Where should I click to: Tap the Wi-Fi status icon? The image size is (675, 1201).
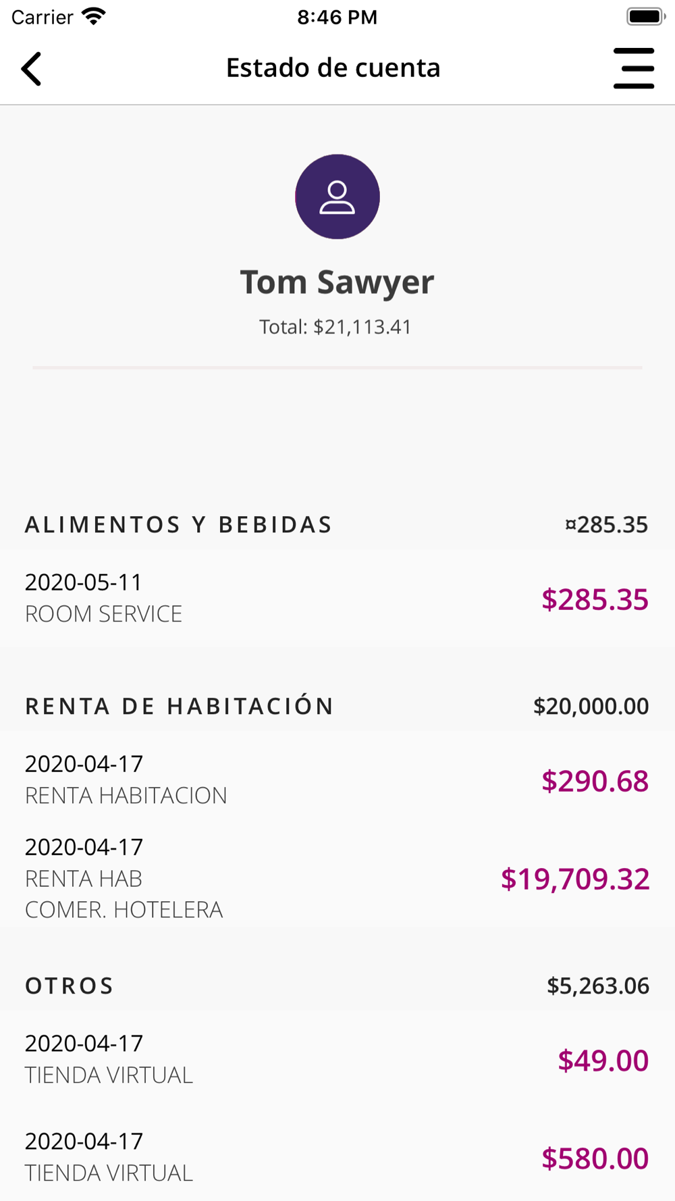[94, 16]
